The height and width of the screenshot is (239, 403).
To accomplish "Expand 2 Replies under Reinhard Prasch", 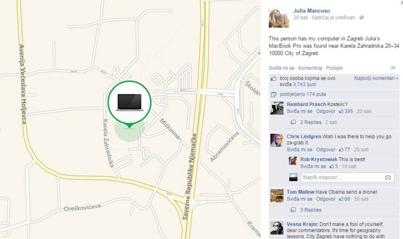I will click(311, 122).
